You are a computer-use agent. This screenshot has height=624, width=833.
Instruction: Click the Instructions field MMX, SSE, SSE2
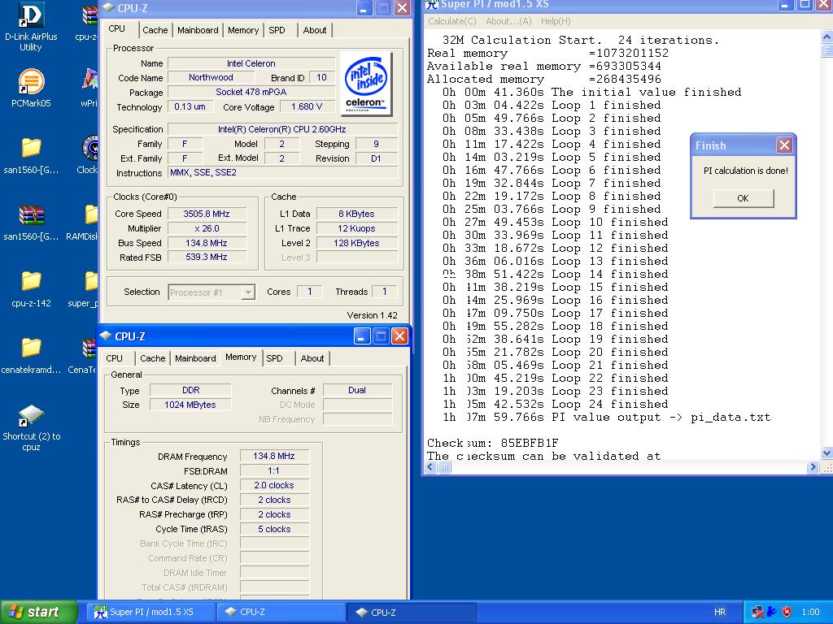click(282, 172)
